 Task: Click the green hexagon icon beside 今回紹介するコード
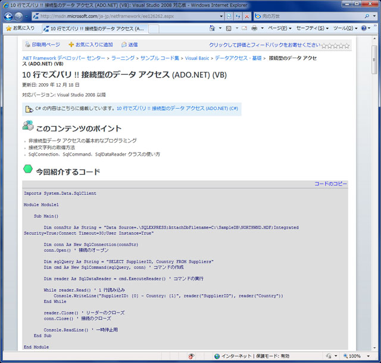[28, 169]
